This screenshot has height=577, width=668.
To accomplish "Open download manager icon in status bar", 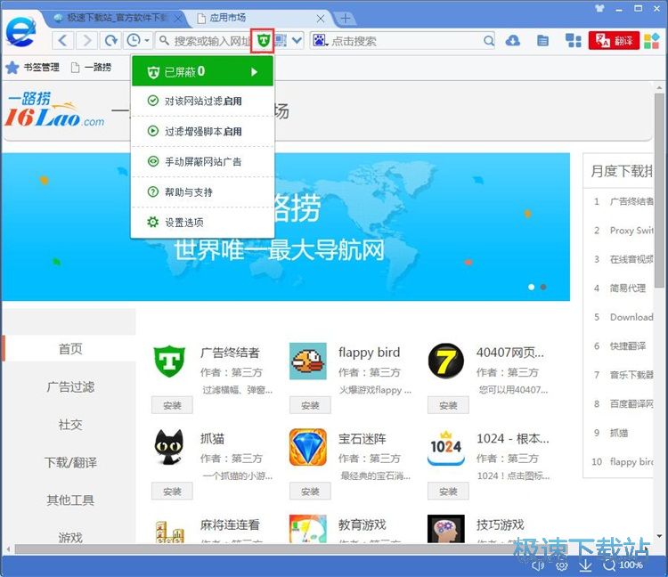I will [x=585, y=565].
